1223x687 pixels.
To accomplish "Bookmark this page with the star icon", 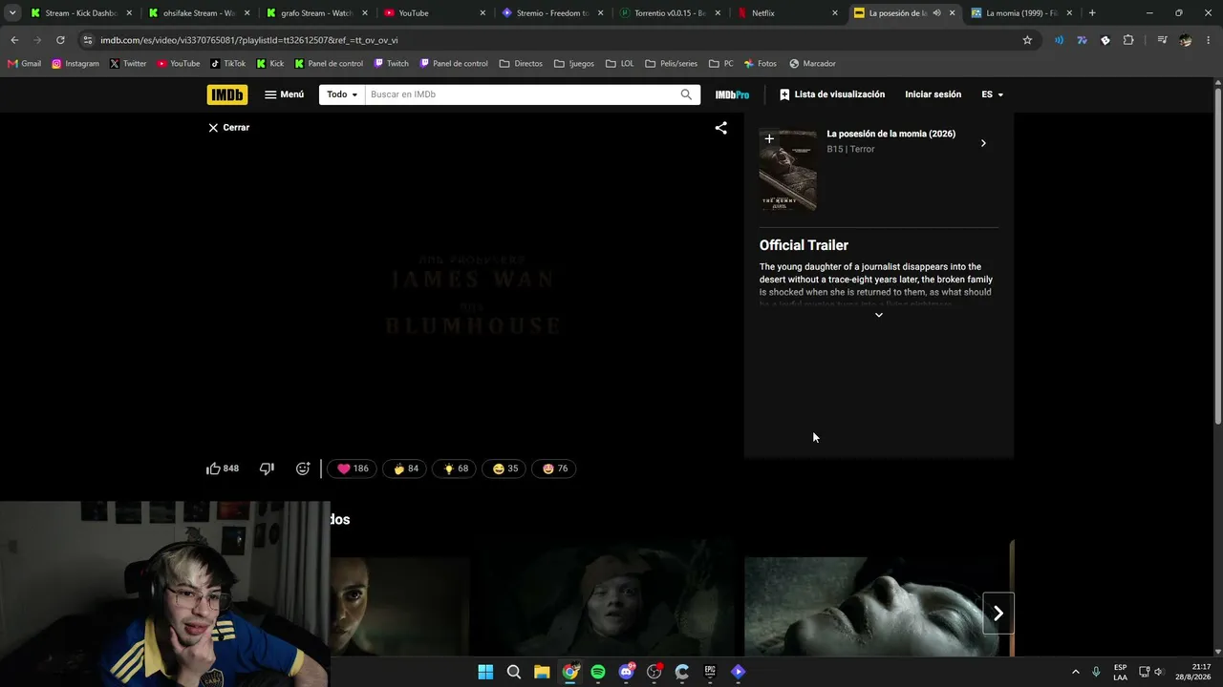I will pyautogui.click(x=1027, y=40).
